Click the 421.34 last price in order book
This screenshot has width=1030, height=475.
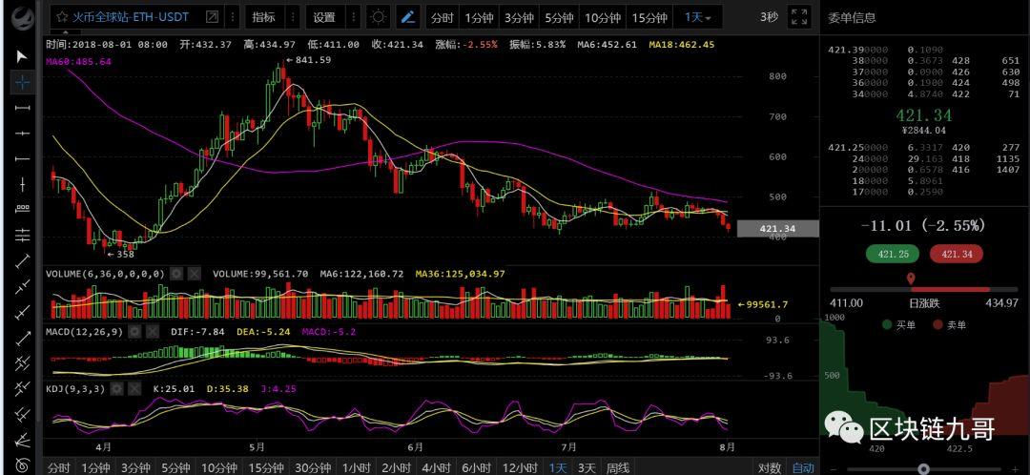coord(924,116)
